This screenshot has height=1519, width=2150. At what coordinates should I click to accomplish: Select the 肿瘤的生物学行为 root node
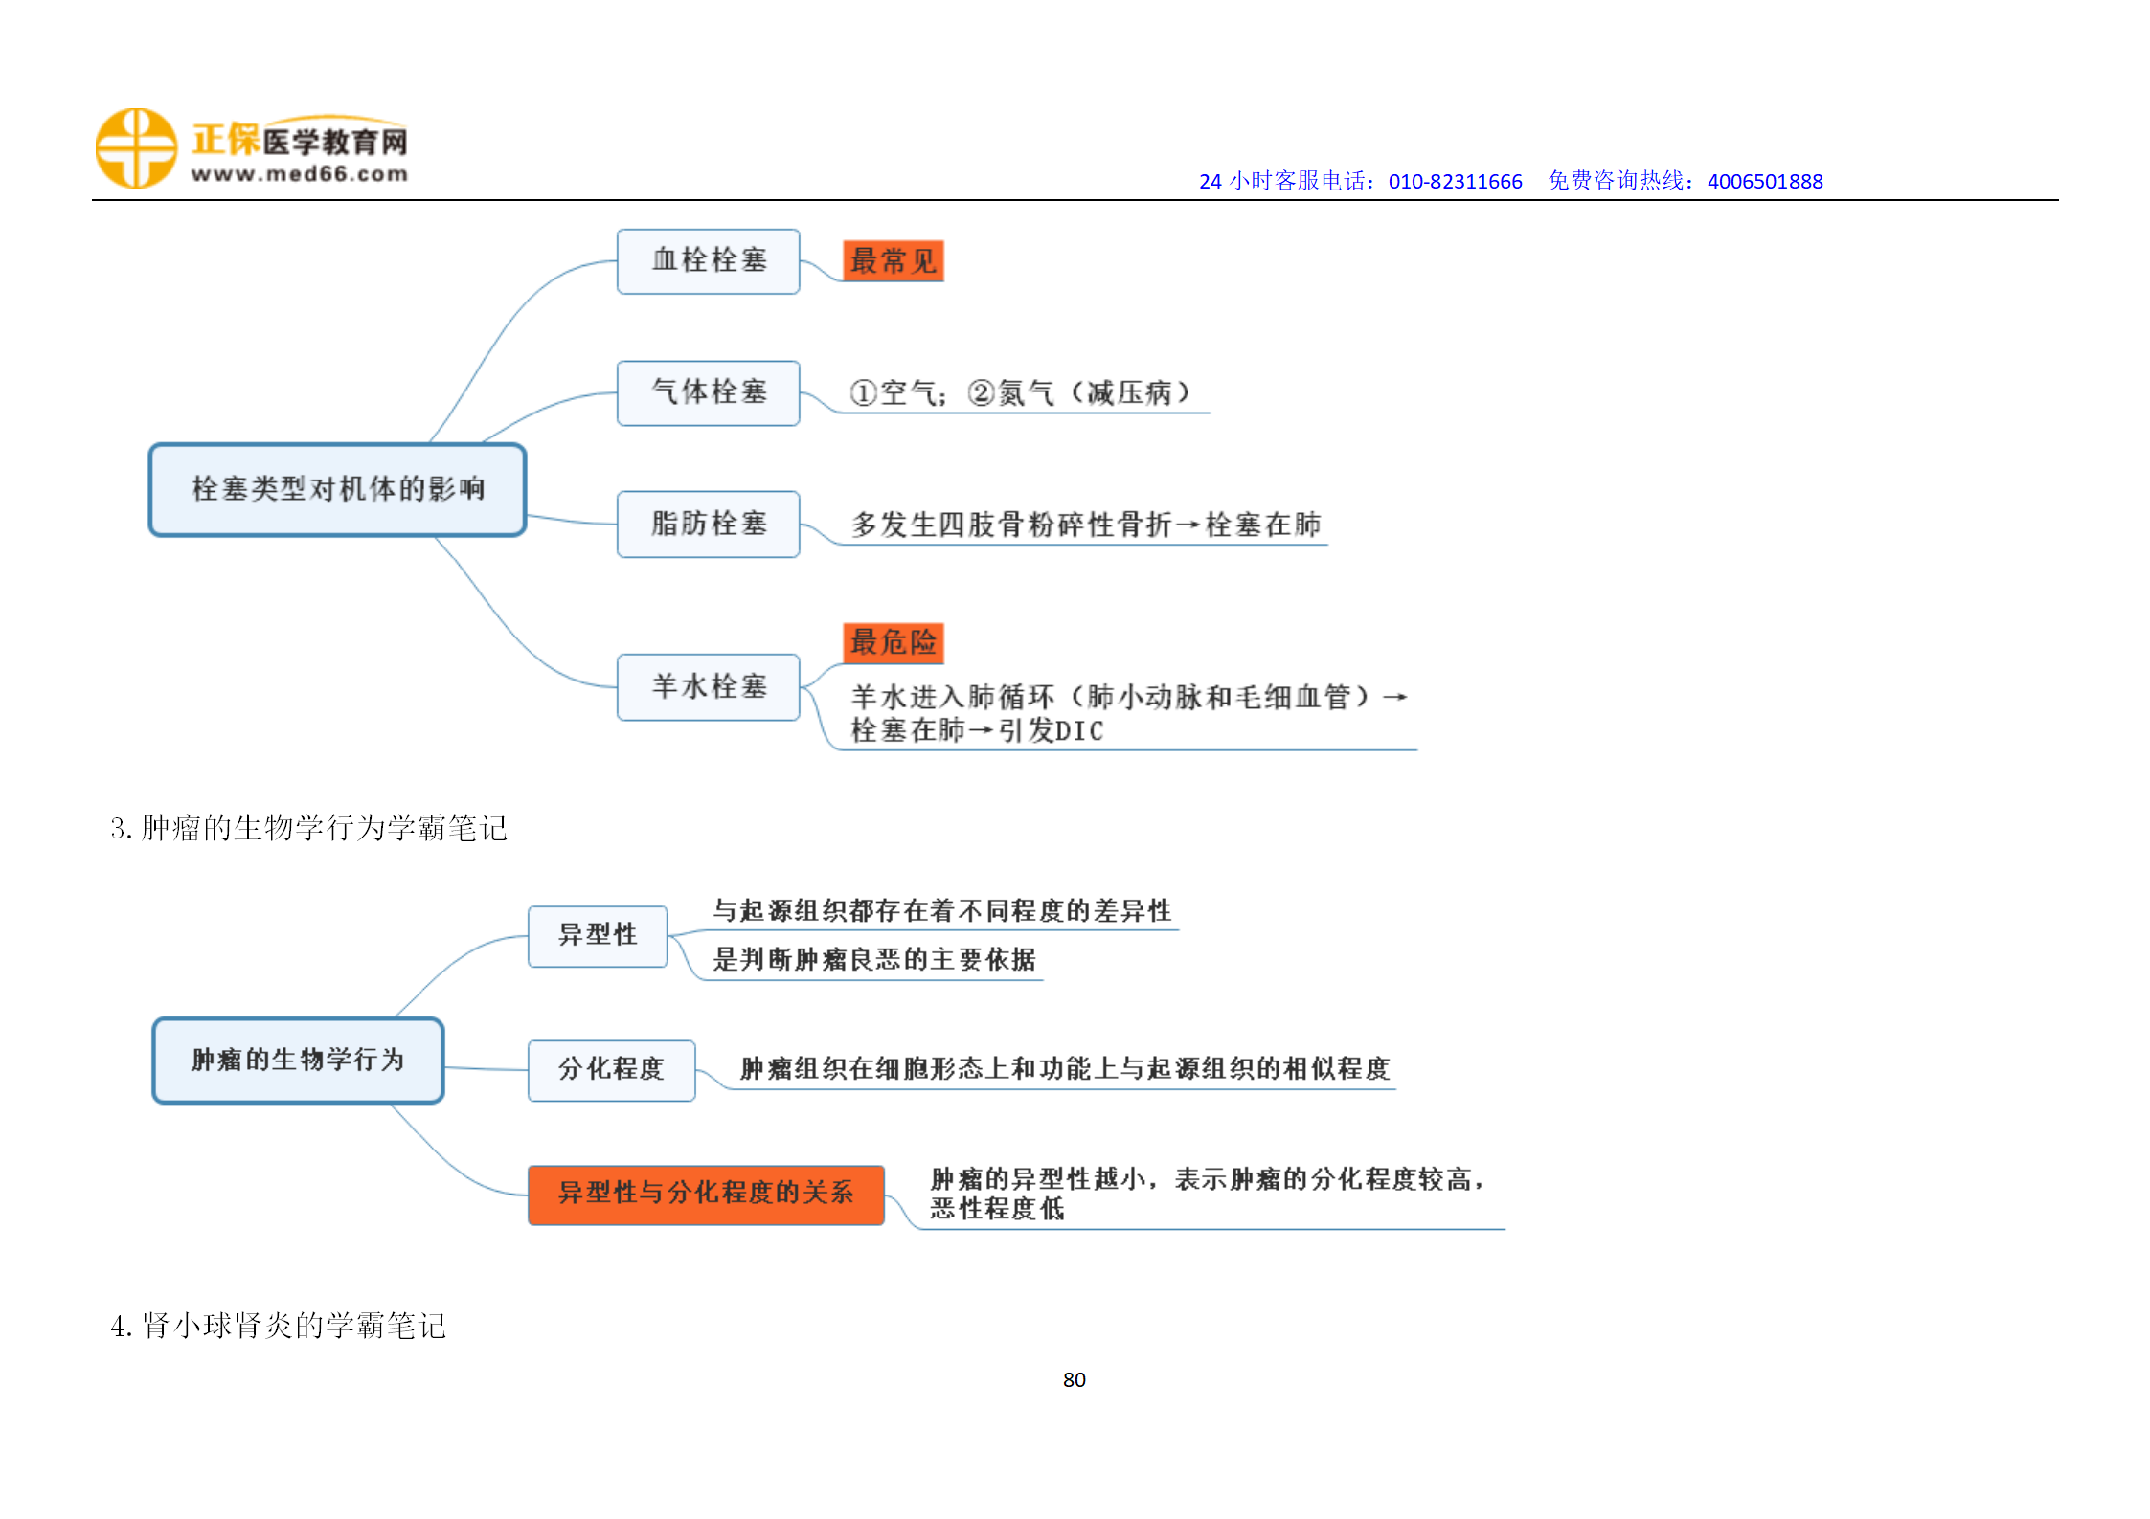(298, 1060)
